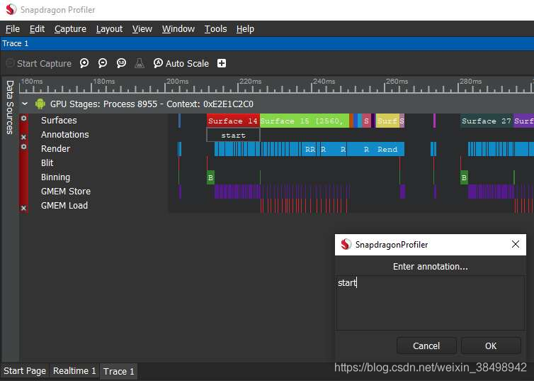Select the Trace 1 bottom tab
The image size is (534, 381).
coord(118,371)
